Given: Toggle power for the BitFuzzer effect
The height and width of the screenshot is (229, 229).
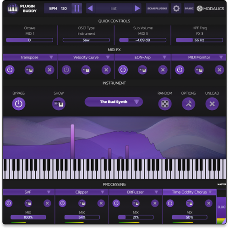Looking at the screenshot, I should pos(116,203).
